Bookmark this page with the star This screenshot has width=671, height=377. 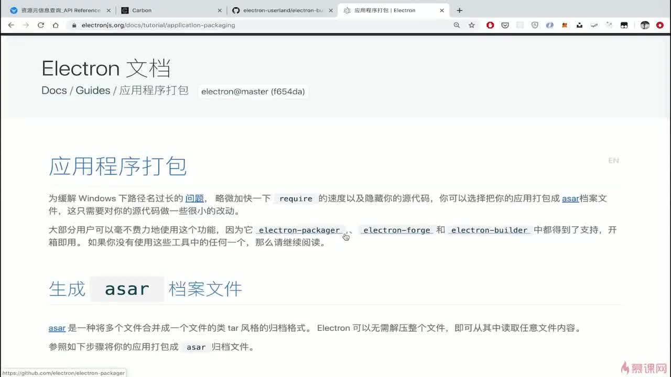471,25
